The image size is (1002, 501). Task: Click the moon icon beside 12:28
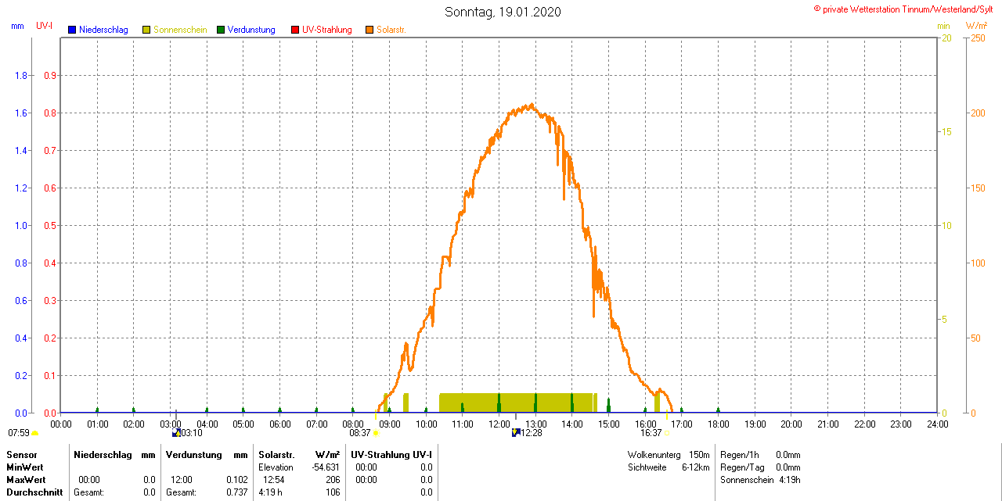[x=516, y=432]
